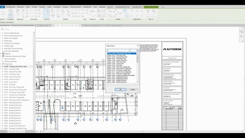Open the Manage ribbon tab
Screen dimensions: 245x138
(102, 7)
